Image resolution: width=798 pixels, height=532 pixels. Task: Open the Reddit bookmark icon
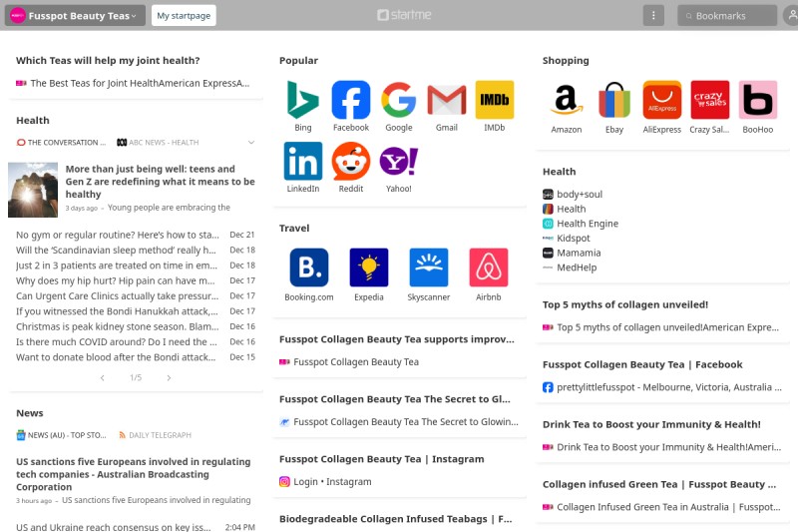(x=351, y=161)
